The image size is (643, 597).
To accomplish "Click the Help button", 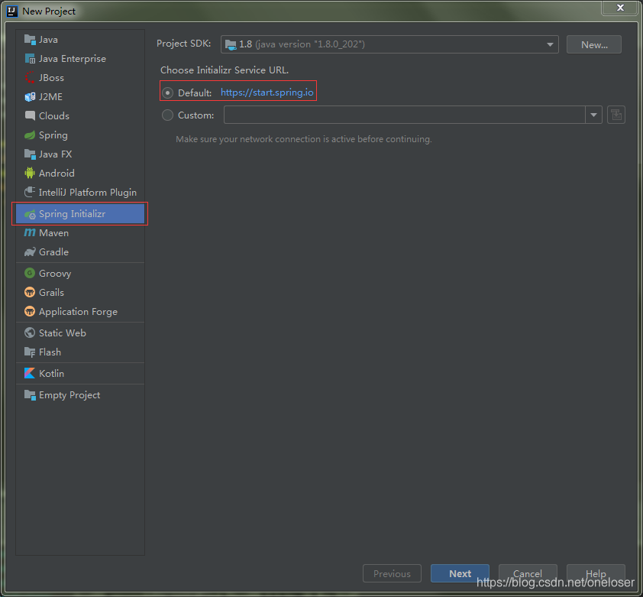I will [596, 573].
